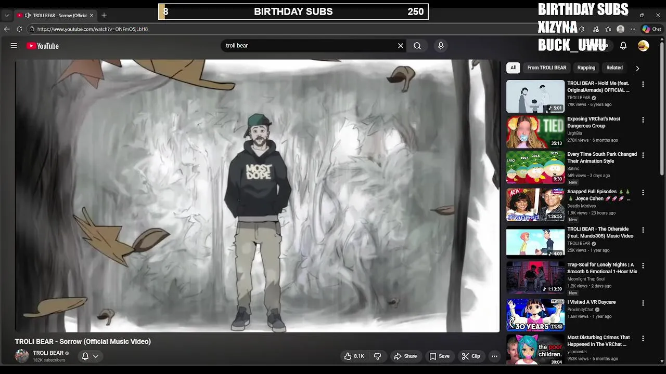Open options for I Visited A VR Daycare
This screenshot has height=374, width=666.
[643, 303]
